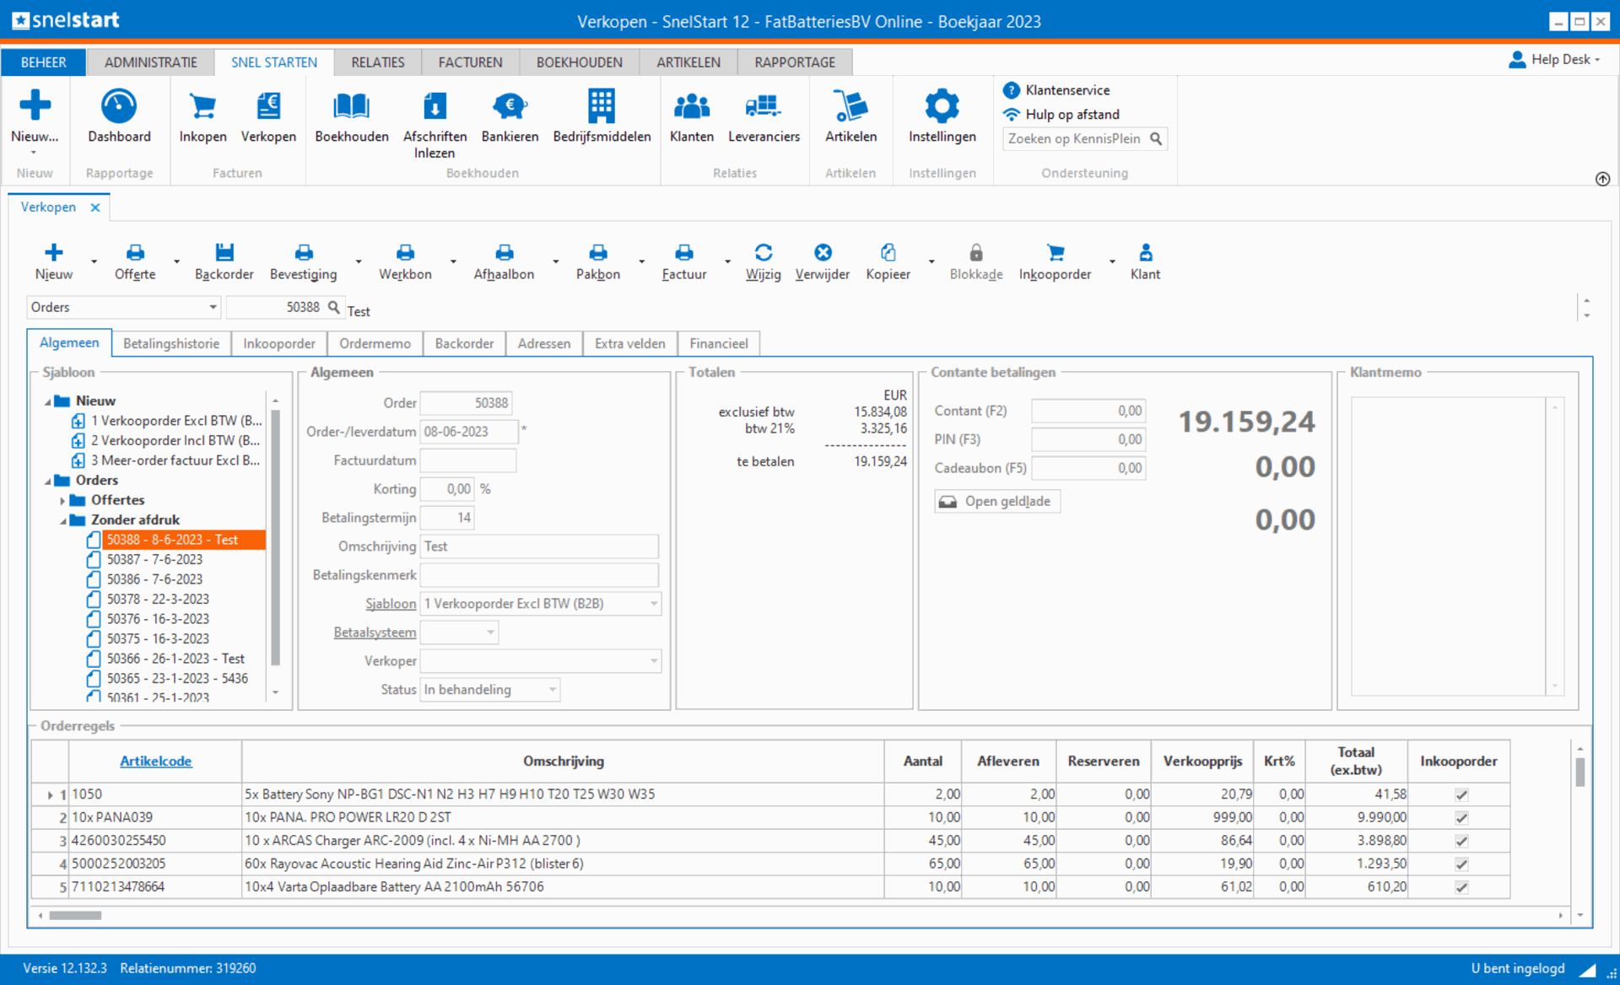Open Verkopen icon in ribbon
The image size is (1620, 985).
click(268, 105)
